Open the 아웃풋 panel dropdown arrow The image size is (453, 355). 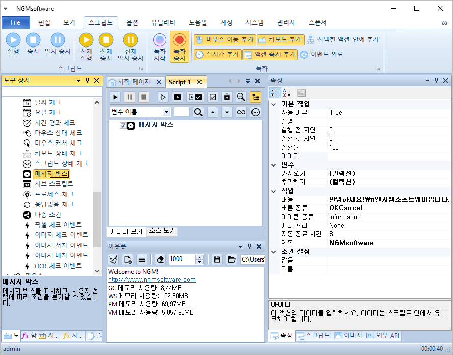click(x=240, y=247)
